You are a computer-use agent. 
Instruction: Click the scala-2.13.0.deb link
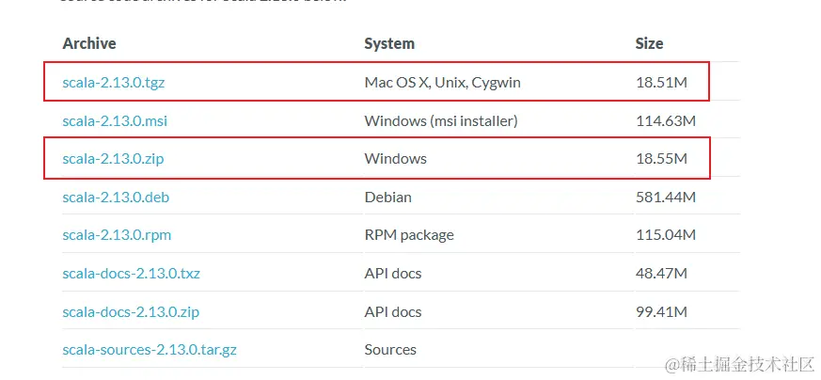(116, 198)
